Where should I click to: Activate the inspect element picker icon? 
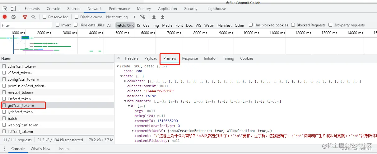coord(5,9)
